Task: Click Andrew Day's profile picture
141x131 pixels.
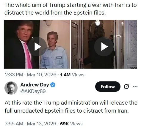Action: click(11, 88)
